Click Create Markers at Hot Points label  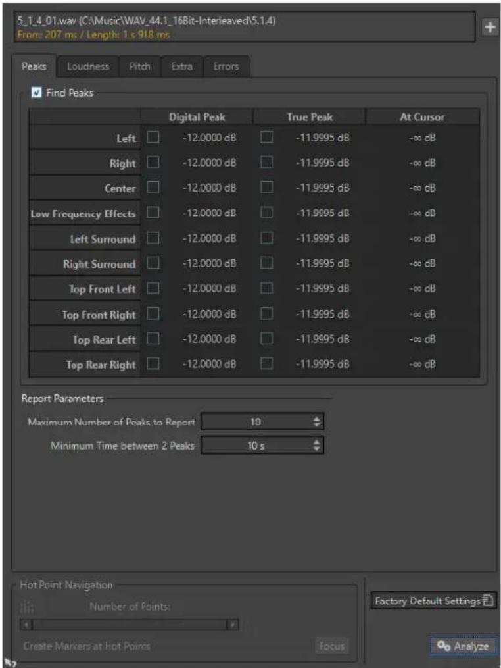pos(87,646)
